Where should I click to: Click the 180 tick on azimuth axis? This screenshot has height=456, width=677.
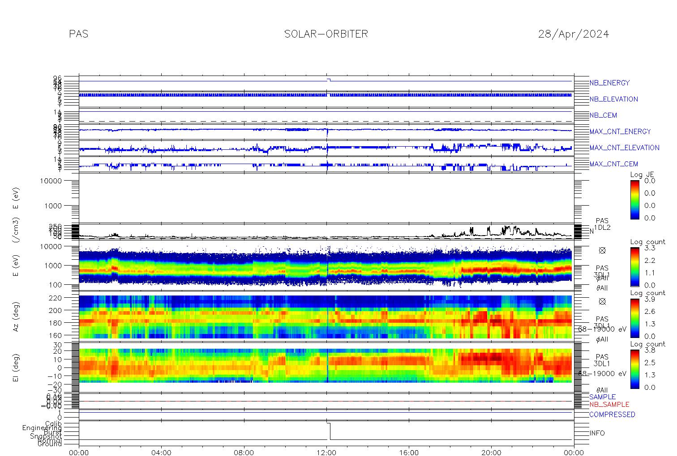click(68, 322)
